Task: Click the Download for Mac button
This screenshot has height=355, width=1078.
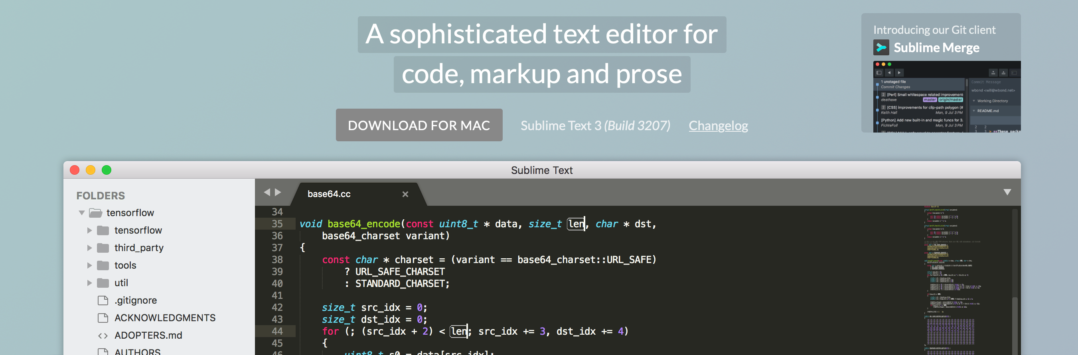Action: 419,125
